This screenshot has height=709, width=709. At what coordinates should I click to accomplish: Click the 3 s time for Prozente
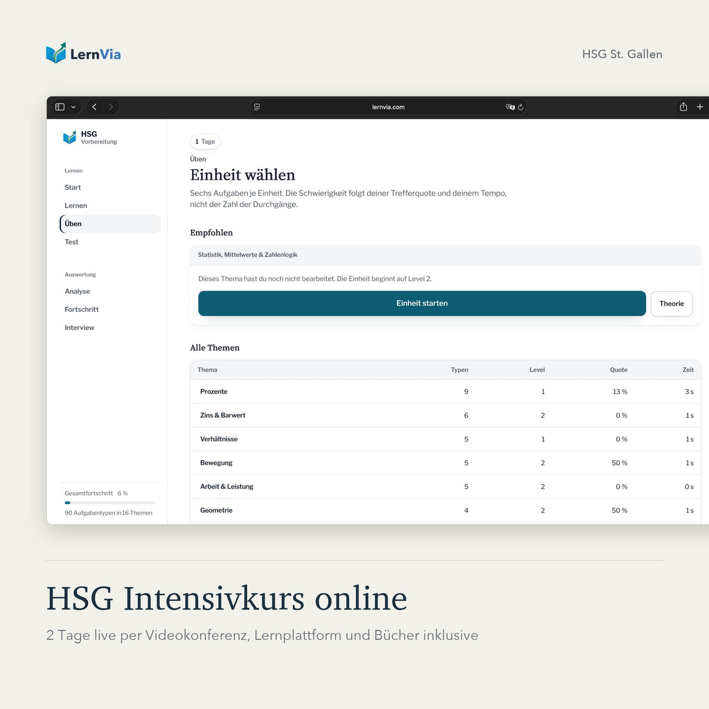pos(689,392)
